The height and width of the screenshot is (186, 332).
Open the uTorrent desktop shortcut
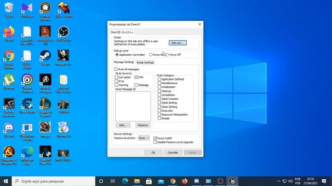pyautogui.click(x=9, y=82)
